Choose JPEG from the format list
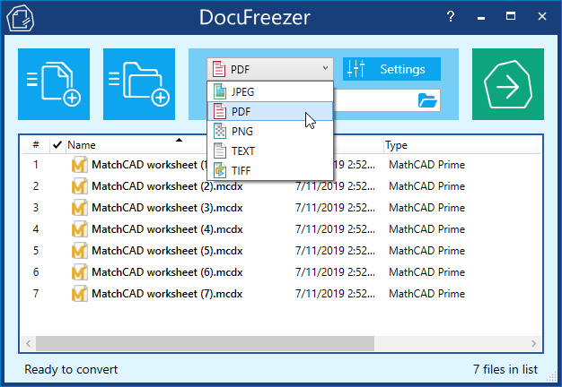The width and height of the screenshot is (562, 387). (270, 92)
